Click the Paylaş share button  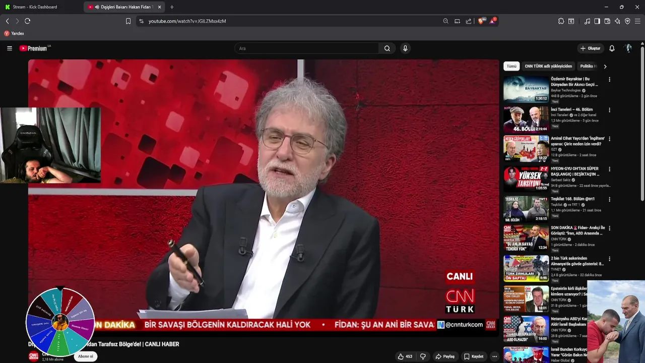445,356
